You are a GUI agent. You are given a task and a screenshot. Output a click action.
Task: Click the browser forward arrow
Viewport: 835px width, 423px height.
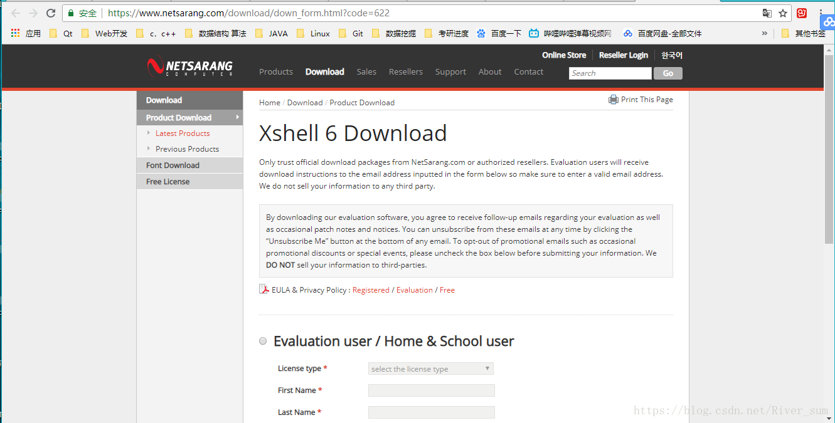point(33,13)
